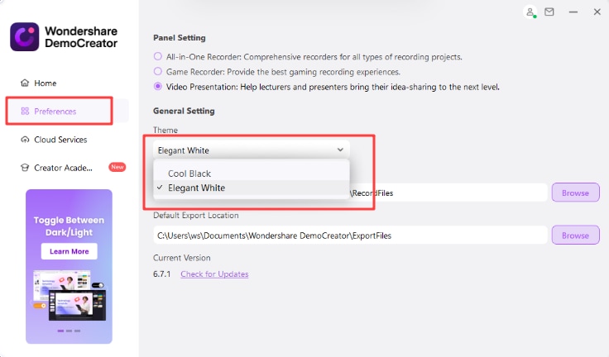The width and height of the screenshot is (609, 357).
Task: Click the Creator Academy graduation cap icon
Action: click(x=25, y=167)
